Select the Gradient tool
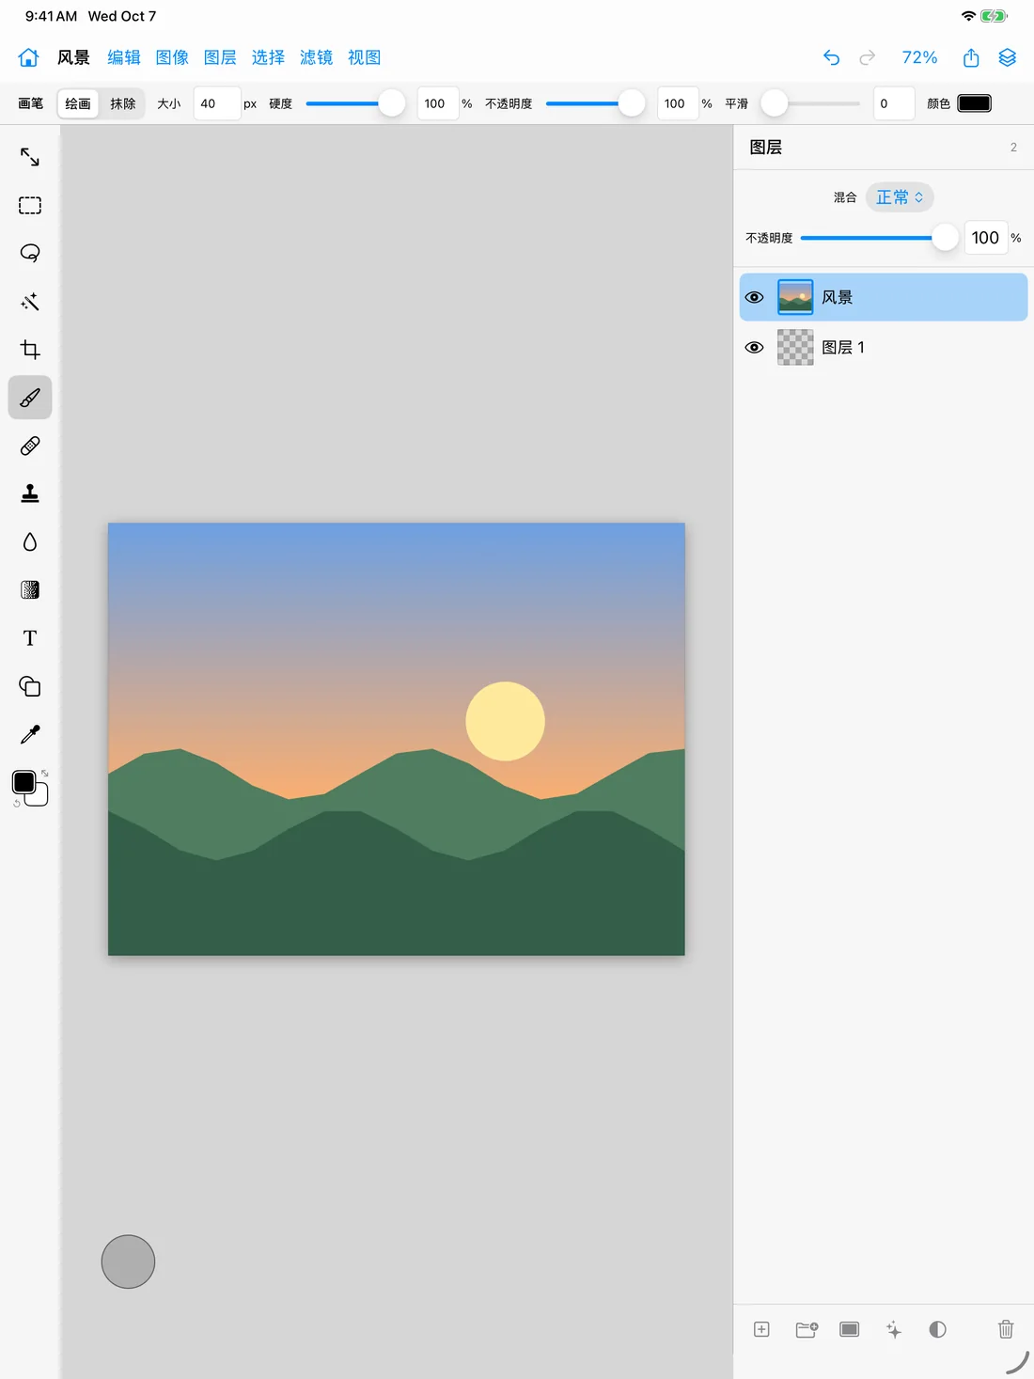Image resolution: width=1034 pixels, height=1379 pixels. [x=30, y=590]
